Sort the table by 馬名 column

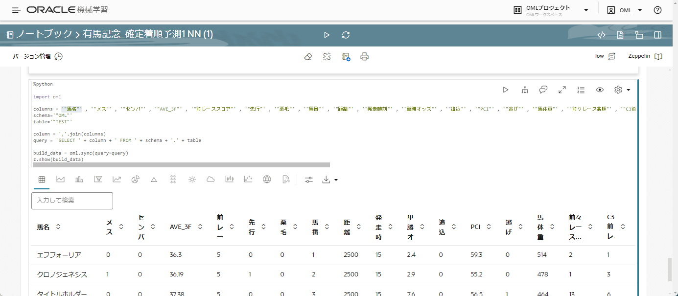tap(58, 227)
